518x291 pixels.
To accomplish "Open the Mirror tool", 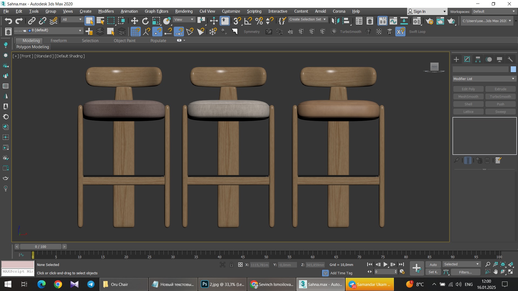I will click(x=335, y=21).
